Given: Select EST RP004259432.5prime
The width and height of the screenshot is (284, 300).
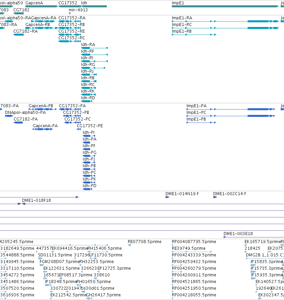Looking at the screenshot, I should pyautogui.click(x=194, y=262).
